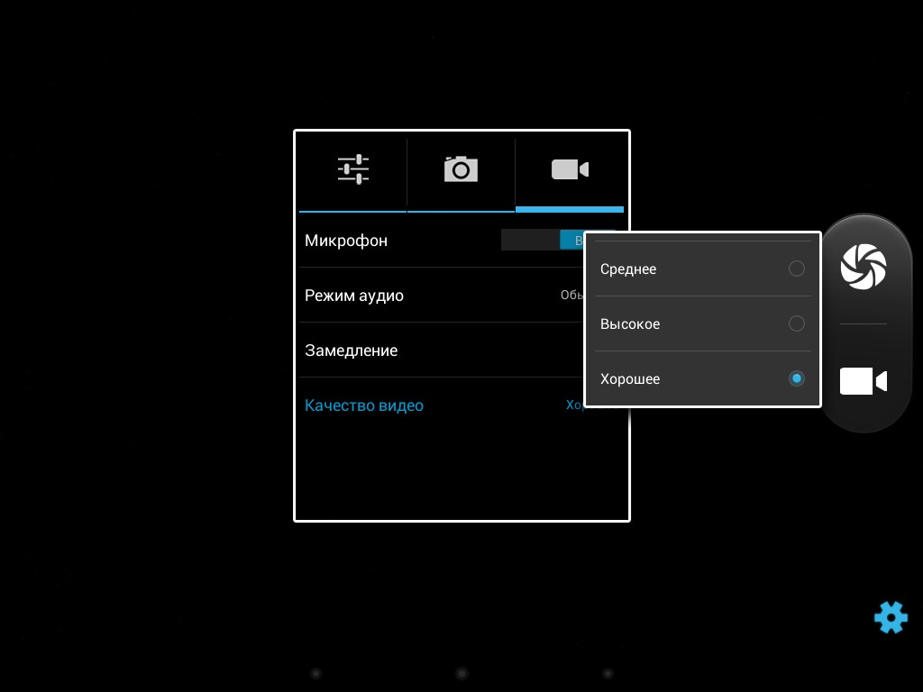923x692 pixels.
Task: Select the Хорошее radio button
Action: [x=796, y=378]
